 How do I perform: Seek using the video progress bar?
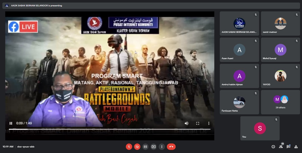click(110, 129)
